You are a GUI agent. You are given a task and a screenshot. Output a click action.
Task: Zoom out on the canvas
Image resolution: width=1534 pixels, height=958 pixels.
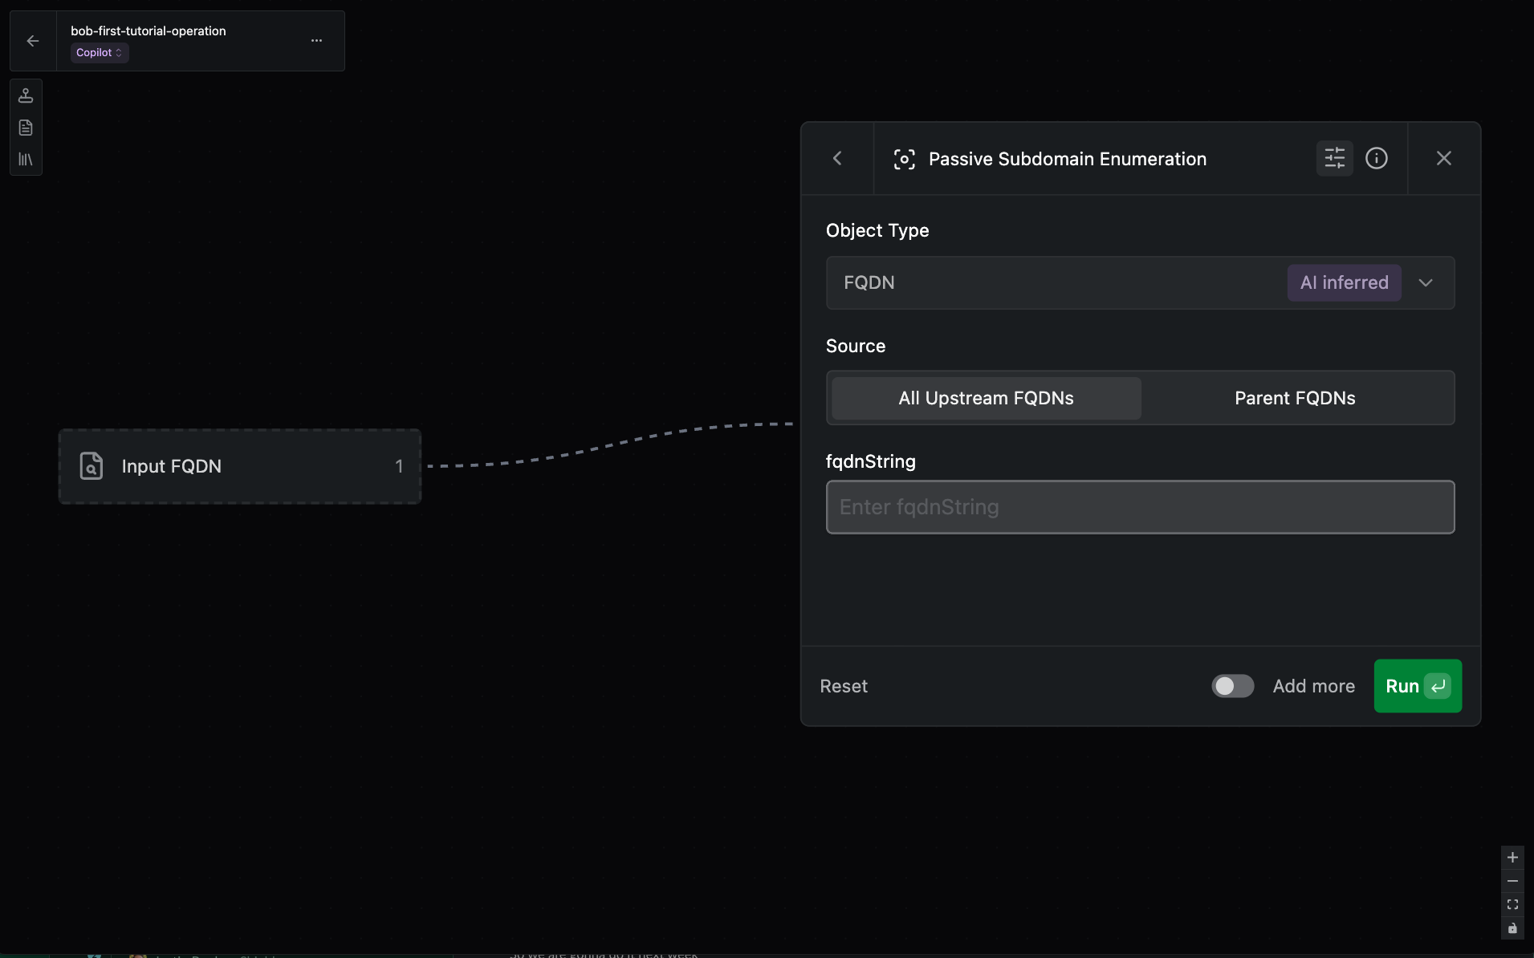pos(1512,881)
